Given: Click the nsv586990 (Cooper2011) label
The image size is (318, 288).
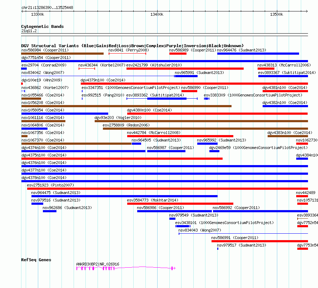Looking at the screenshot, I should (x=205, y=88).
